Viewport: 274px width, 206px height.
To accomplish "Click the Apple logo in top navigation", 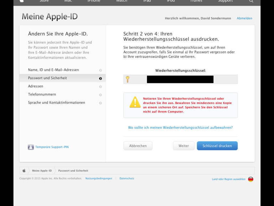I will pyautogui.click(x=21, y=1).
